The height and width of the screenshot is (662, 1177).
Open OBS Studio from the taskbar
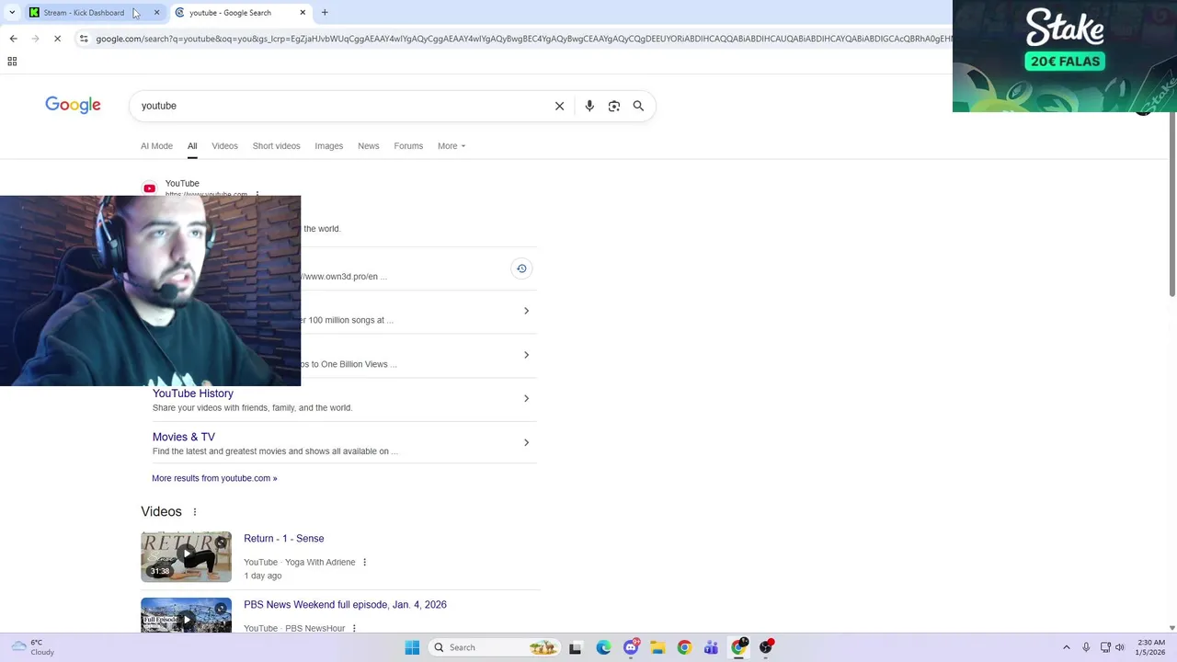(765, 647)
